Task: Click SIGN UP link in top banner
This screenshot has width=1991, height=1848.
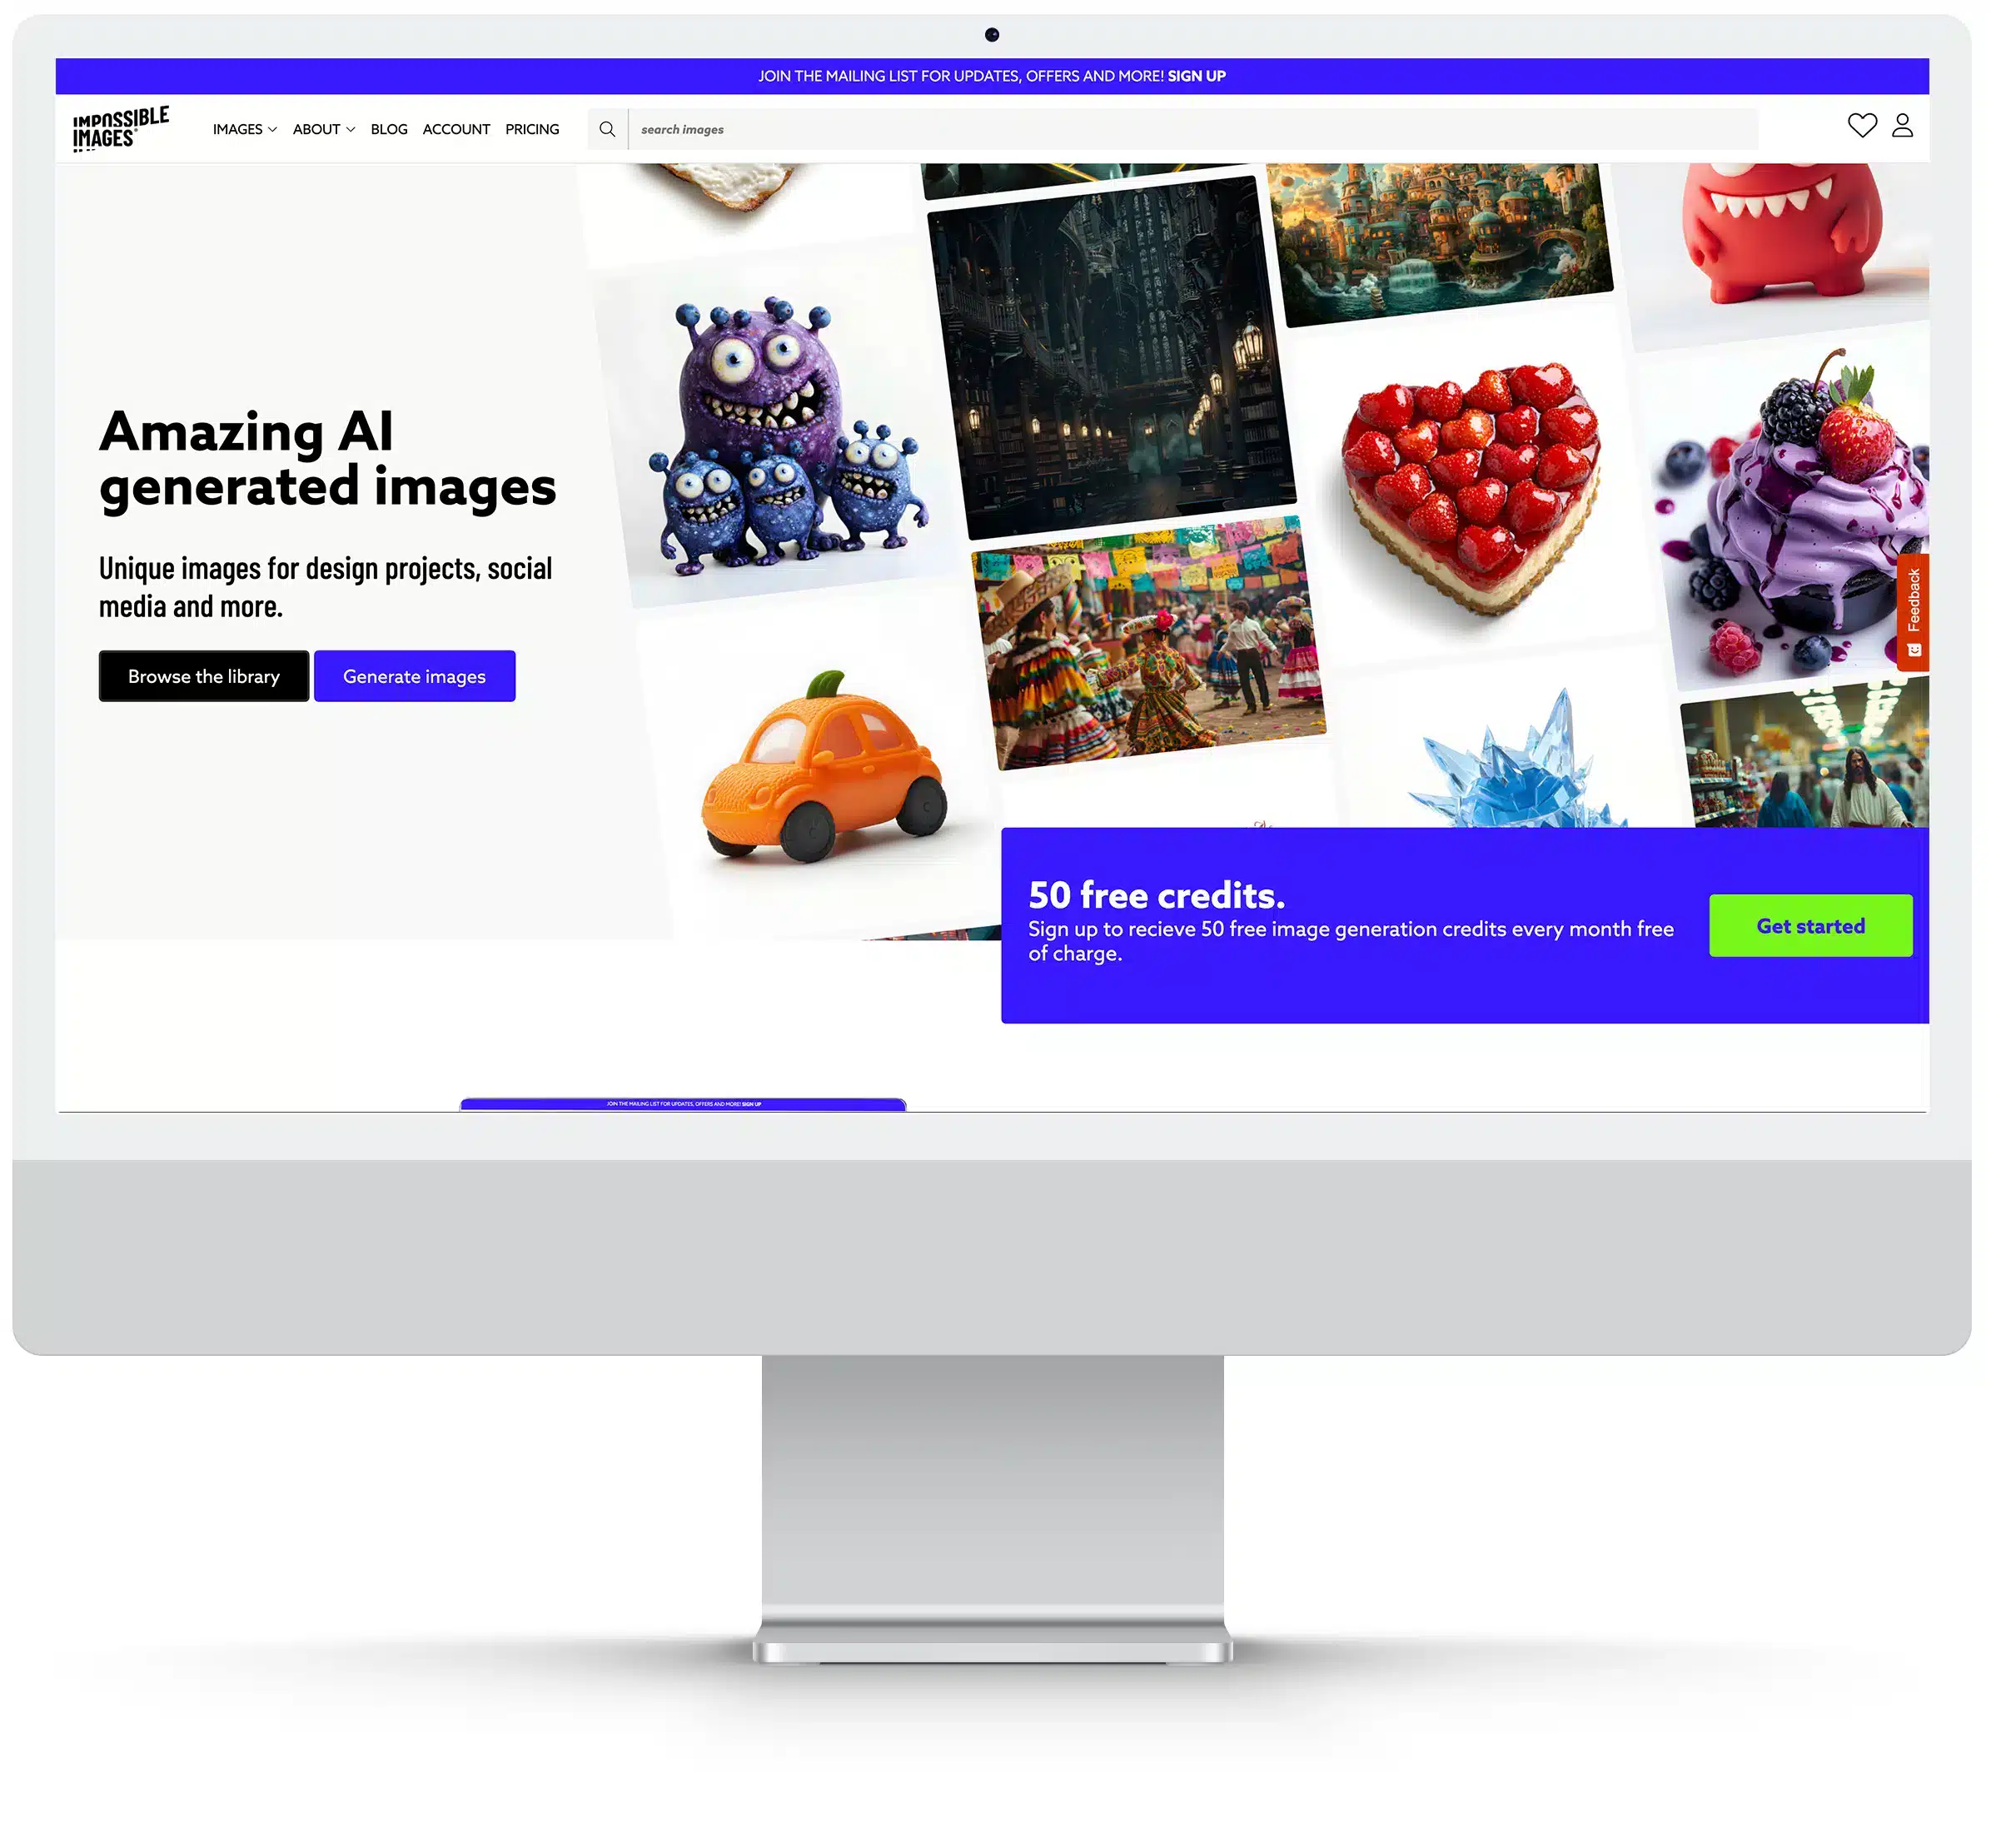Action: [1196, 75]
